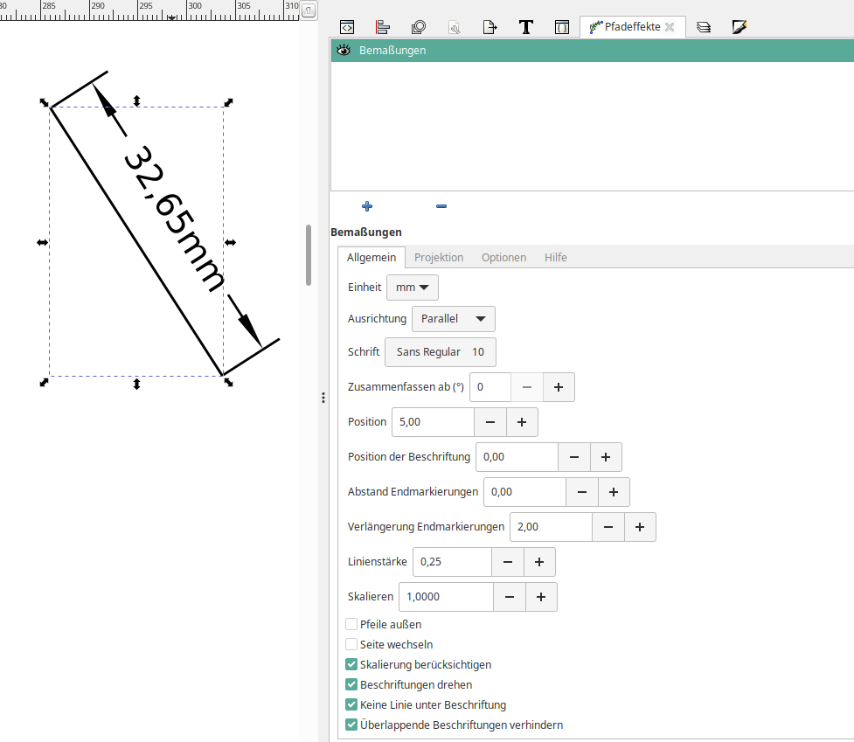
Task: Switch to the Allgemein tab
Action: click(x=371, y=258)
